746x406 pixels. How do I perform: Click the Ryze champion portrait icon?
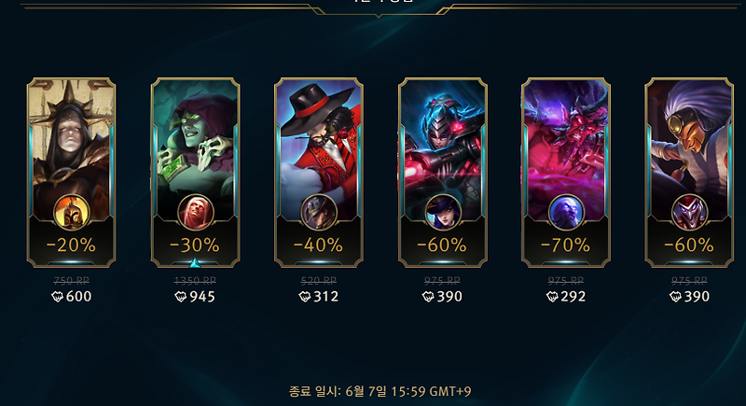tap(566, 212)
